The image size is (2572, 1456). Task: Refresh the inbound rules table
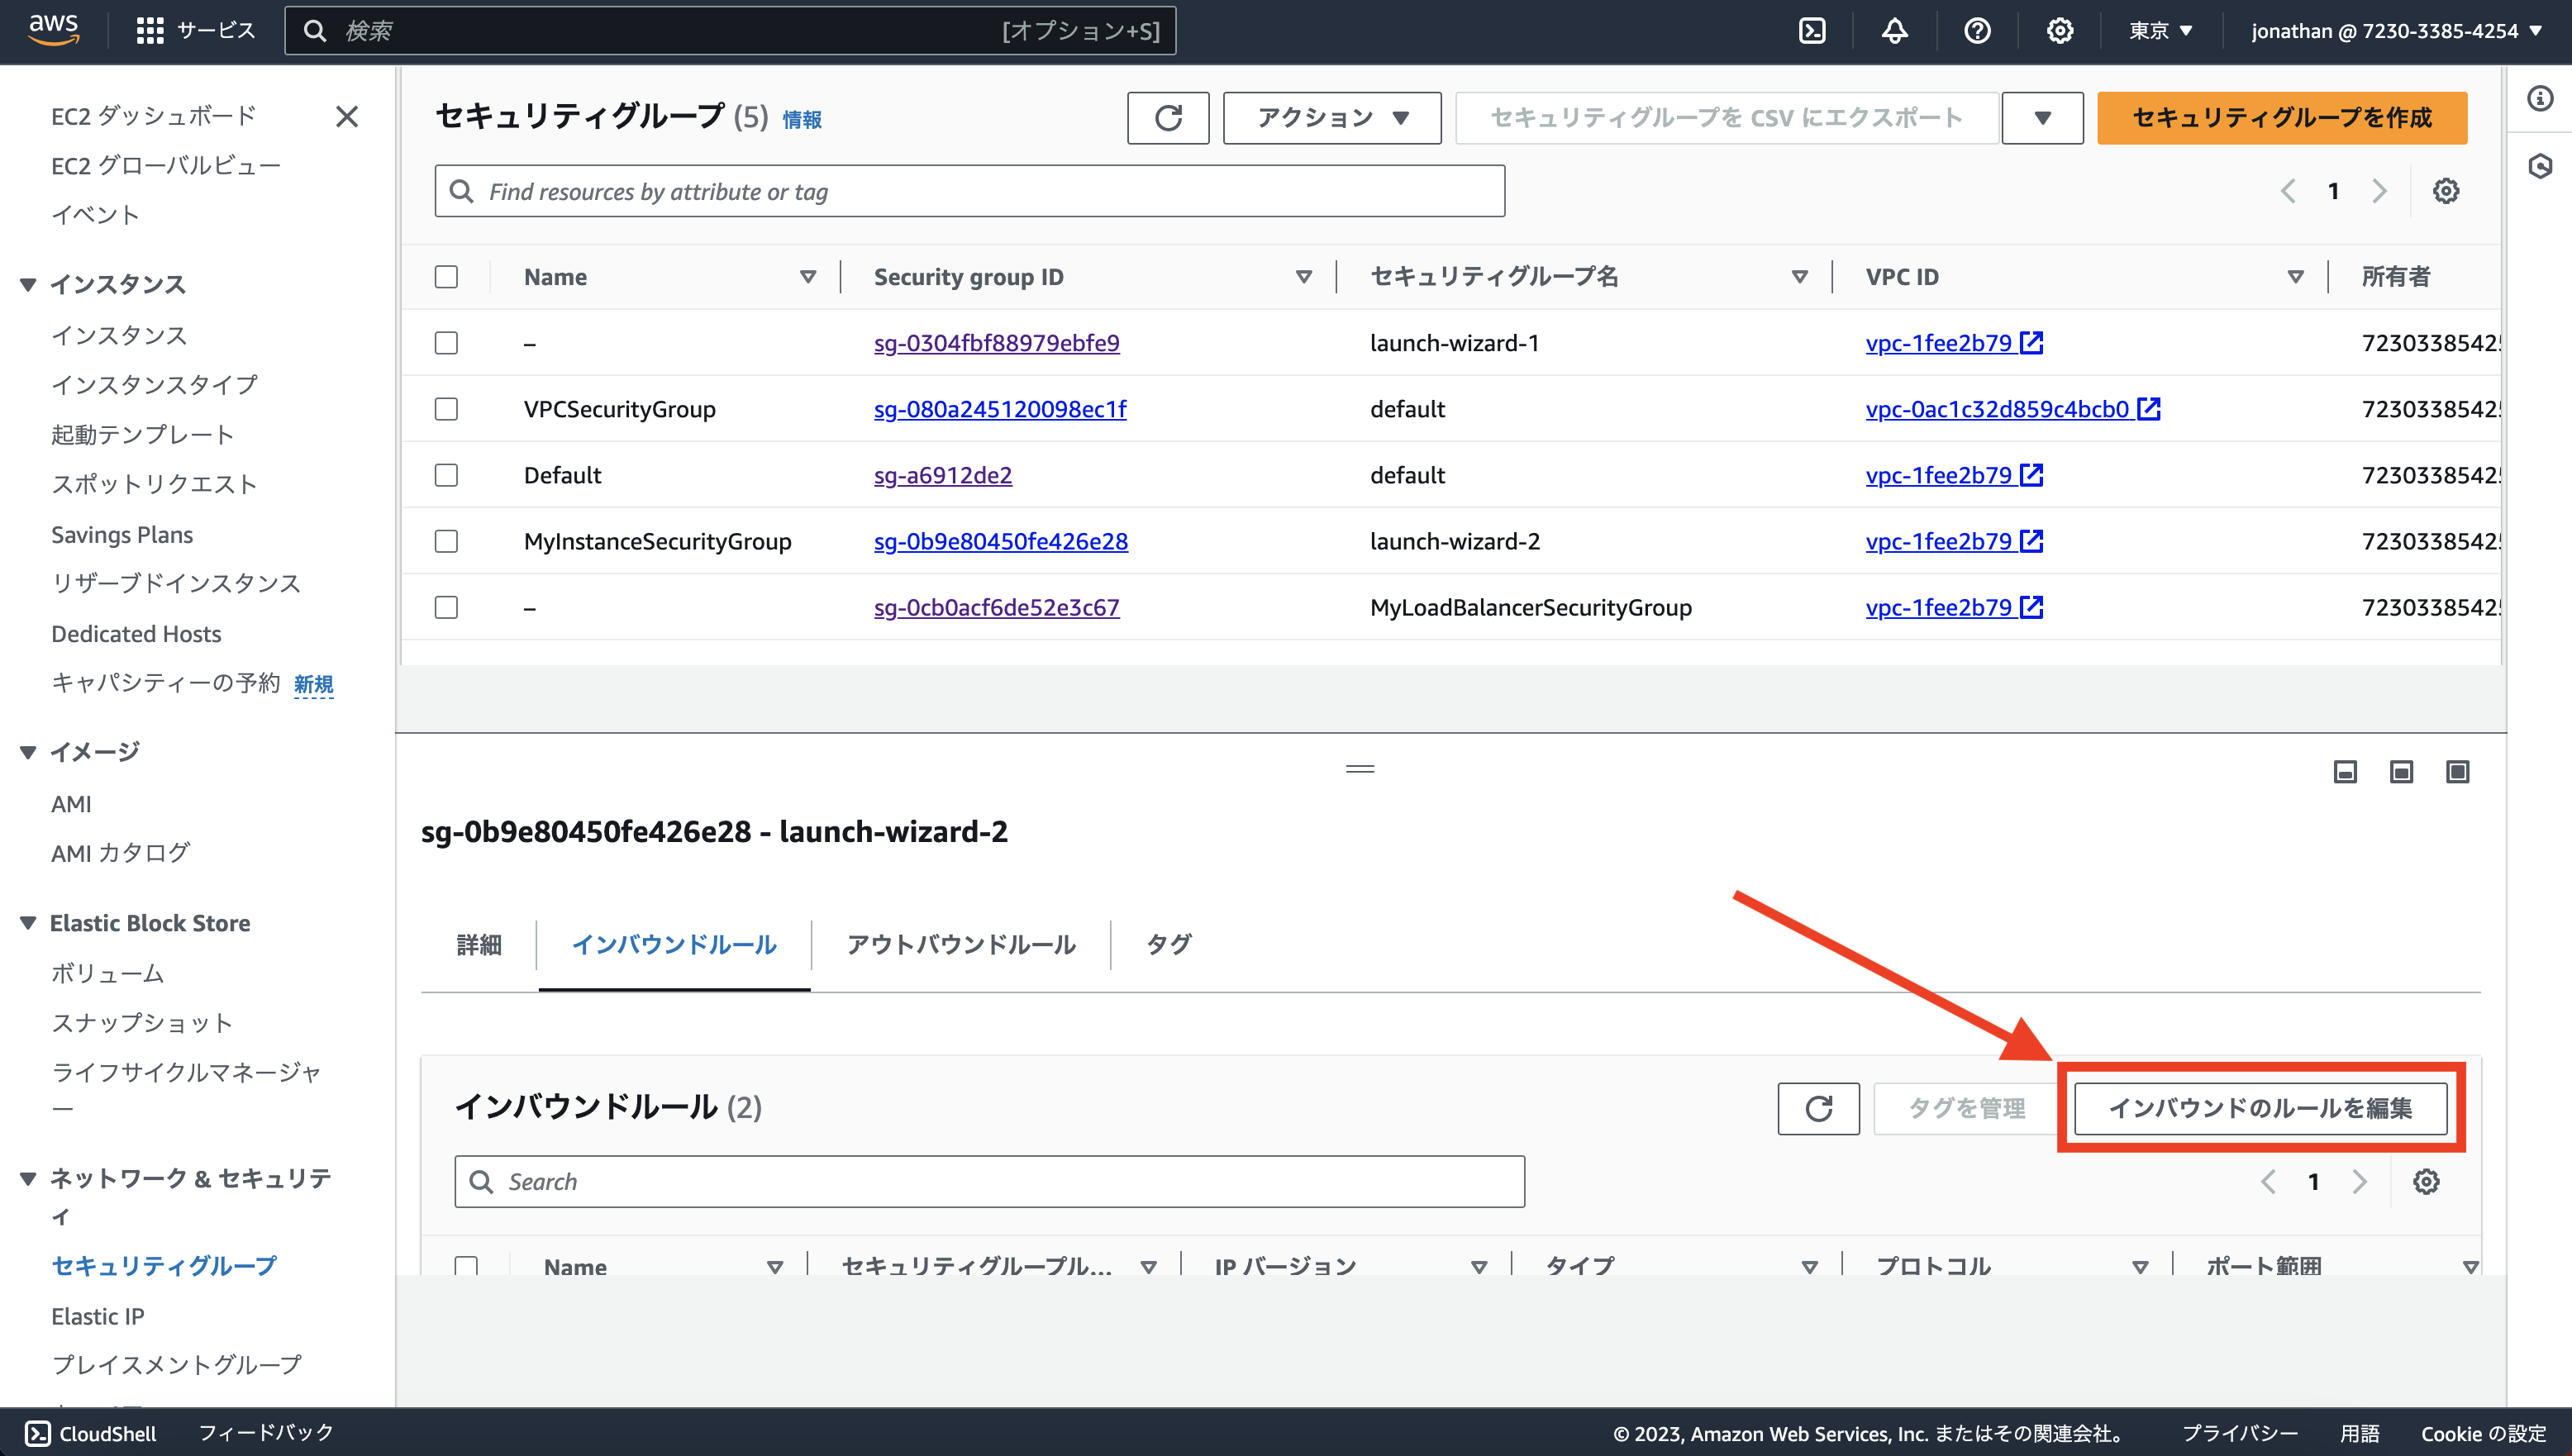point(1818,1108)
